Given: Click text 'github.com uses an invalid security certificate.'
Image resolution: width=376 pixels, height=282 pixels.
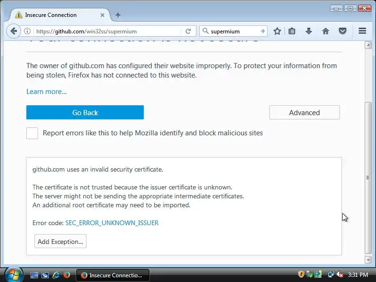Looking at the screenshot, I should point(98,169).
